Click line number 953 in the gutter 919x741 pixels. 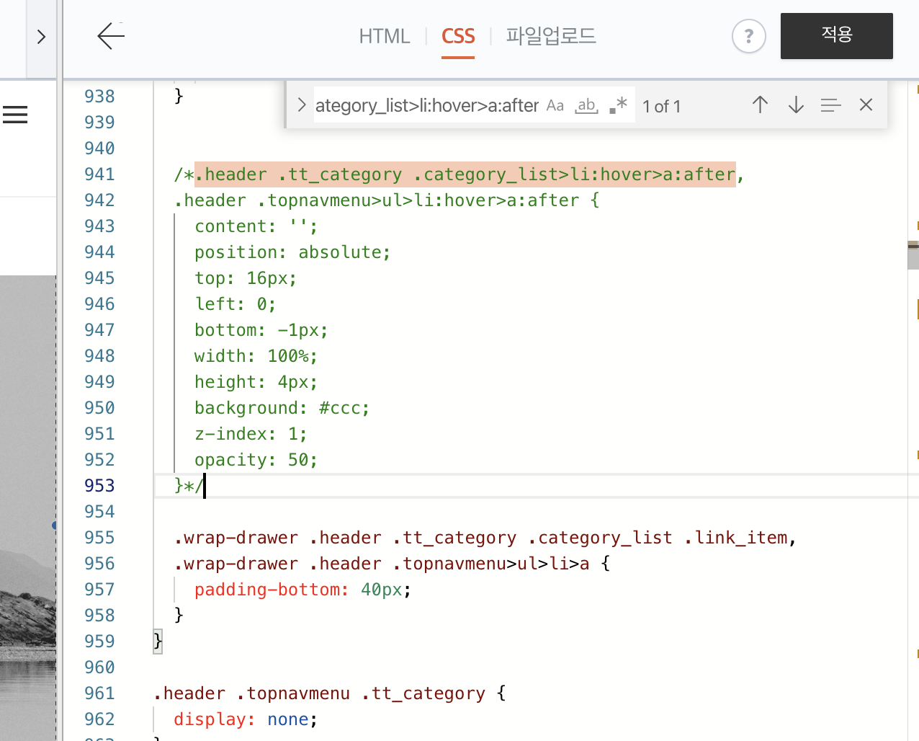click(x=99, y=485)
